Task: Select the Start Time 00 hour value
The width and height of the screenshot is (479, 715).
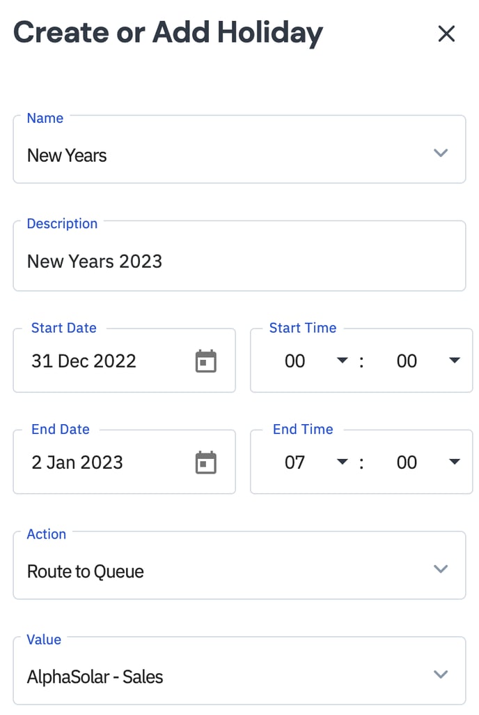Action: [295, 361]
